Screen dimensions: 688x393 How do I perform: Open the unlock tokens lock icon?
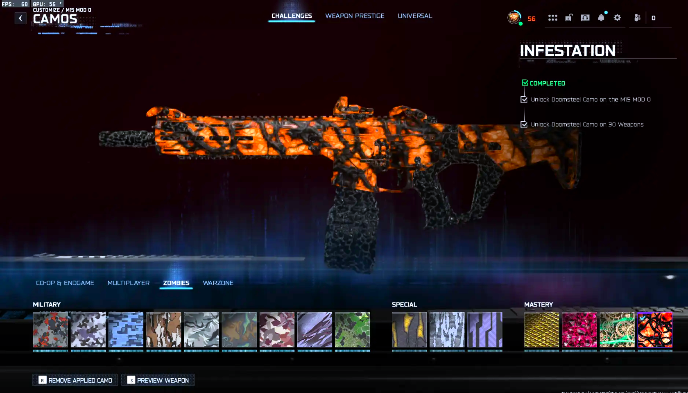tap(569, 18)
